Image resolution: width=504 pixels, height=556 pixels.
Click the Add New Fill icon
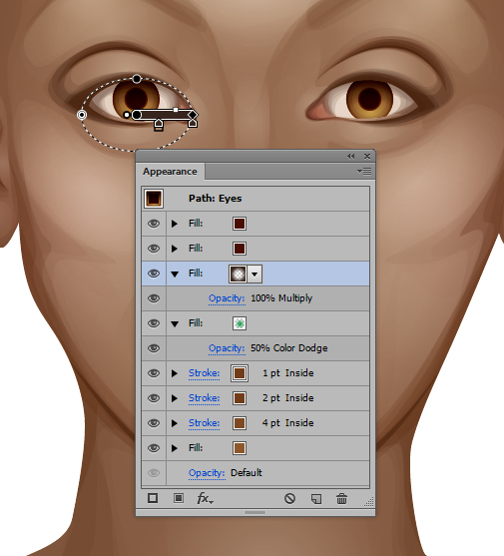179,498
